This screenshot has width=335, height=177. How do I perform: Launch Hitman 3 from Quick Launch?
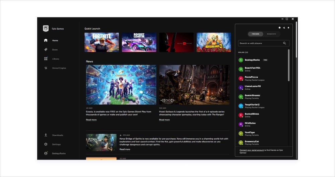[x=176, y=42]
